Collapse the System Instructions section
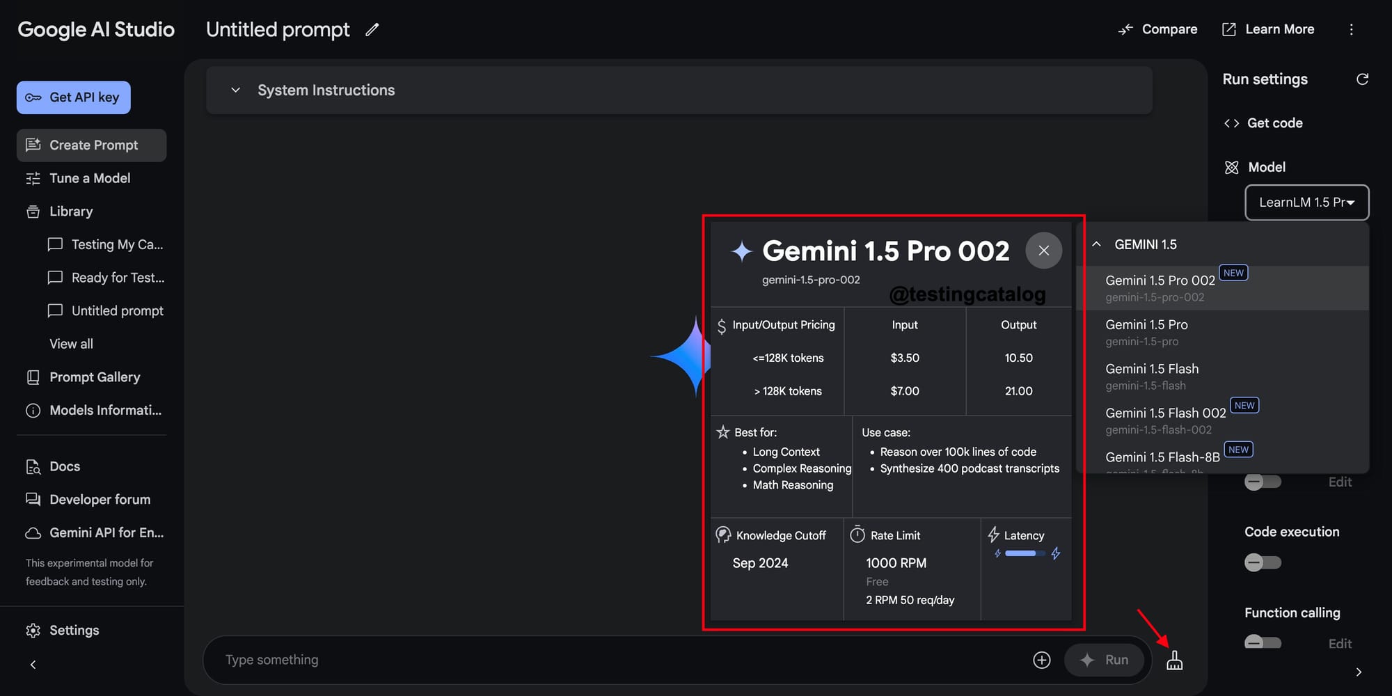 pos(235,90)
